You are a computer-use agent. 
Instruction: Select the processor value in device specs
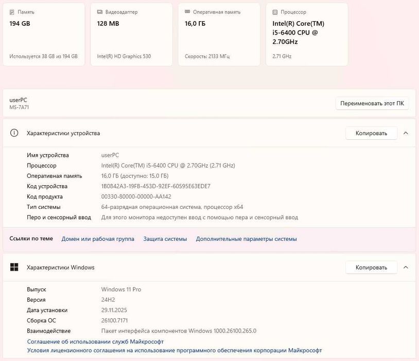(x=168, y=166)
